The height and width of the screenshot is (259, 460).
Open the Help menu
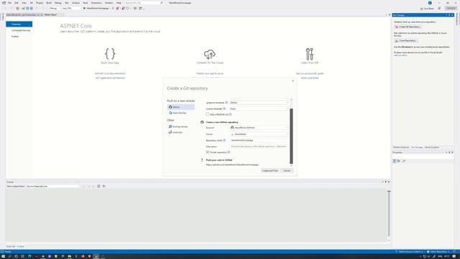pos(119,3)
